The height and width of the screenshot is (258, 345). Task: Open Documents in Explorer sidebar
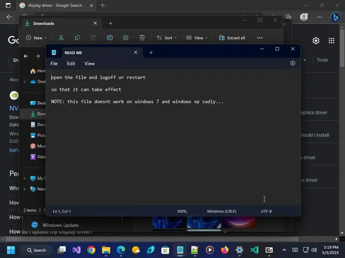click(38, 124)
